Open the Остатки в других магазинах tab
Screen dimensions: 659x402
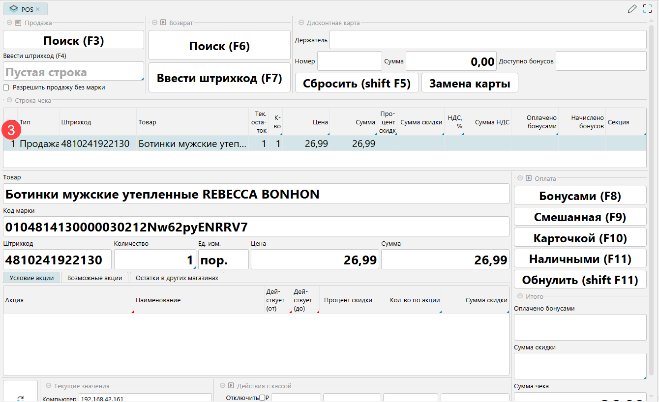[x=177, y=278]
